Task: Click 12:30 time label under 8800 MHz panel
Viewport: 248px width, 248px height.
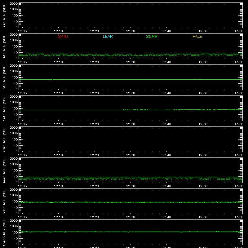Action: [x=131, y=217]
